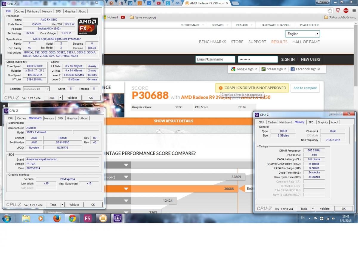
Task: Open Tools dropdown arrow in Mainboard CPU-Z window
Action: coord(62,205)
